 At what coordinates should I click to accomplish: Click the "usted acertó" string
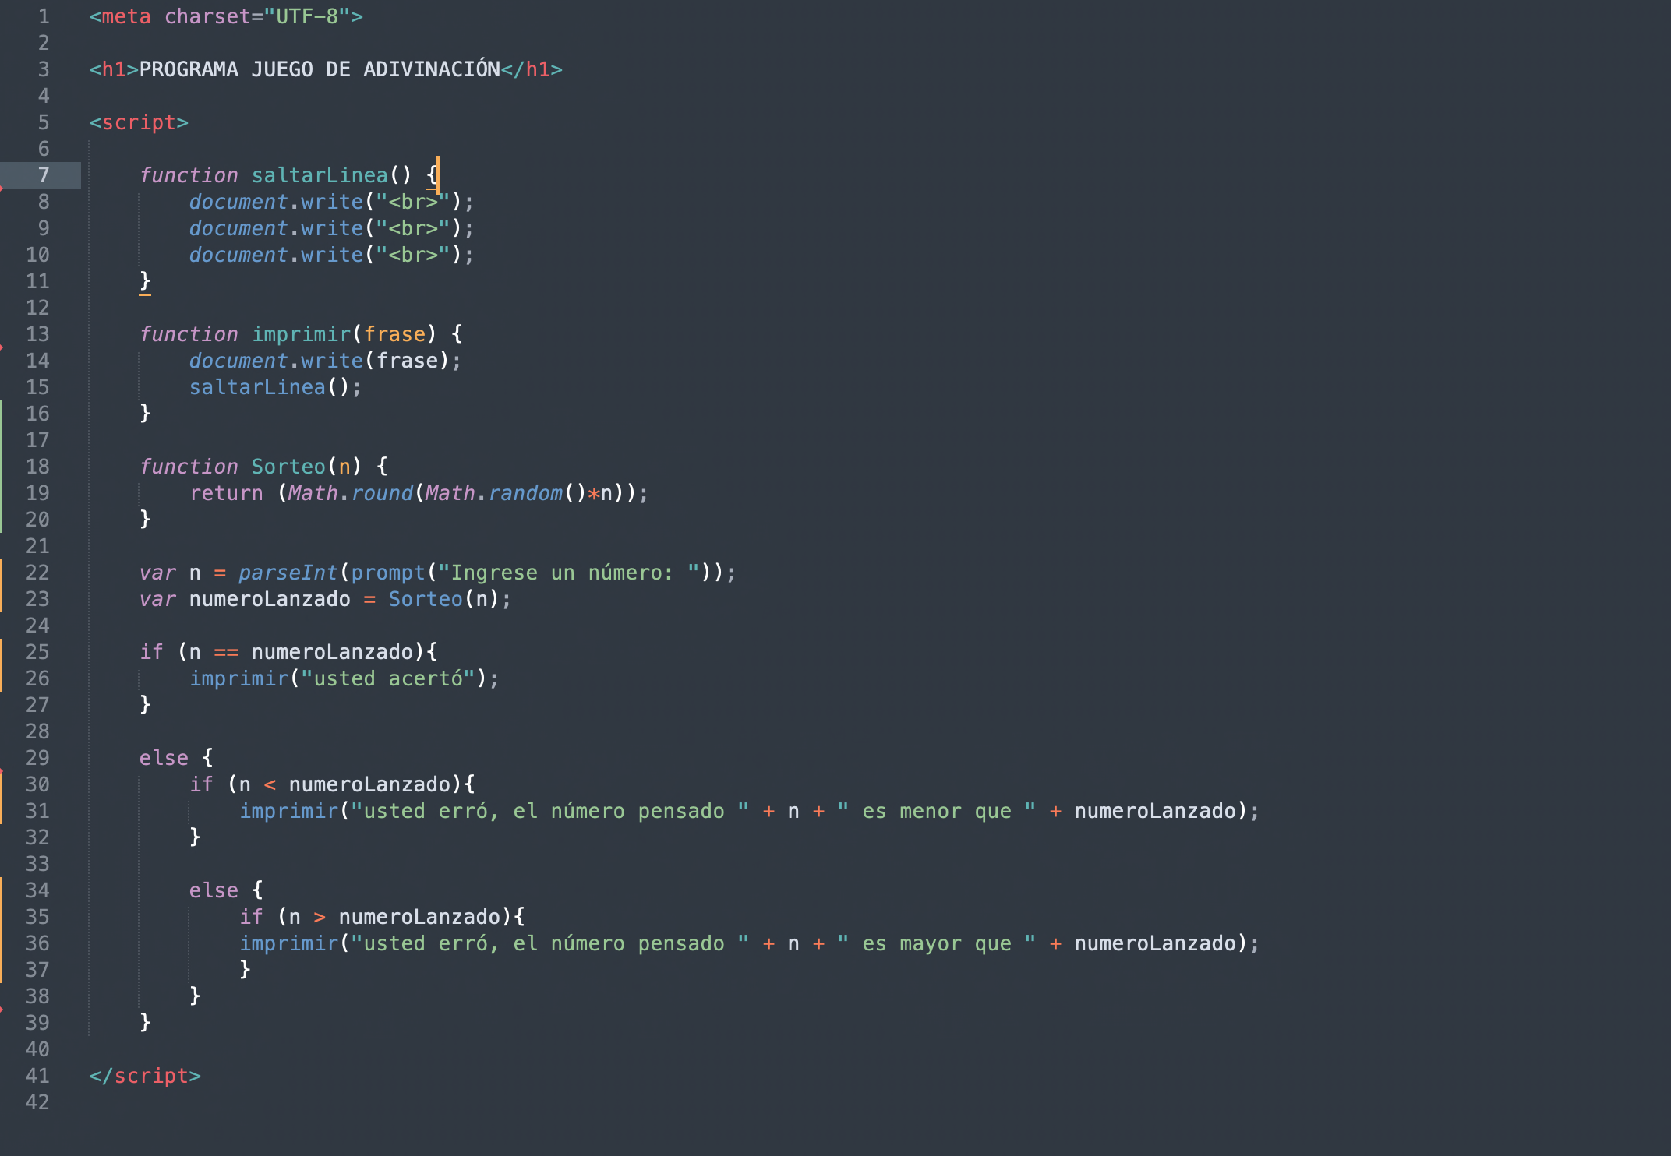coord(388,678)
